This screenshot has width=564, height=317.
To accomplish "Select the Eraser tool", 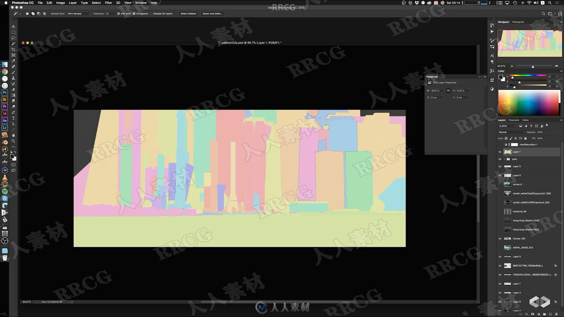I will (14, 90).
